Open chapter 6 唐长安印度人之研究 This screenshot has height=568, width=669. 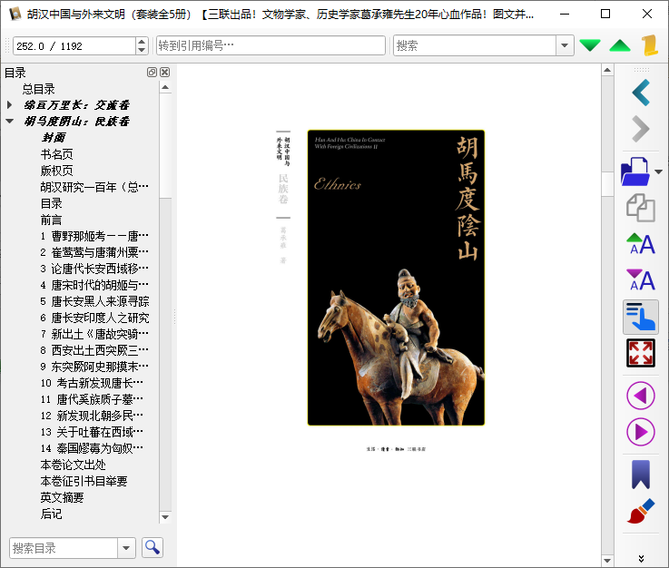point(94,318)
